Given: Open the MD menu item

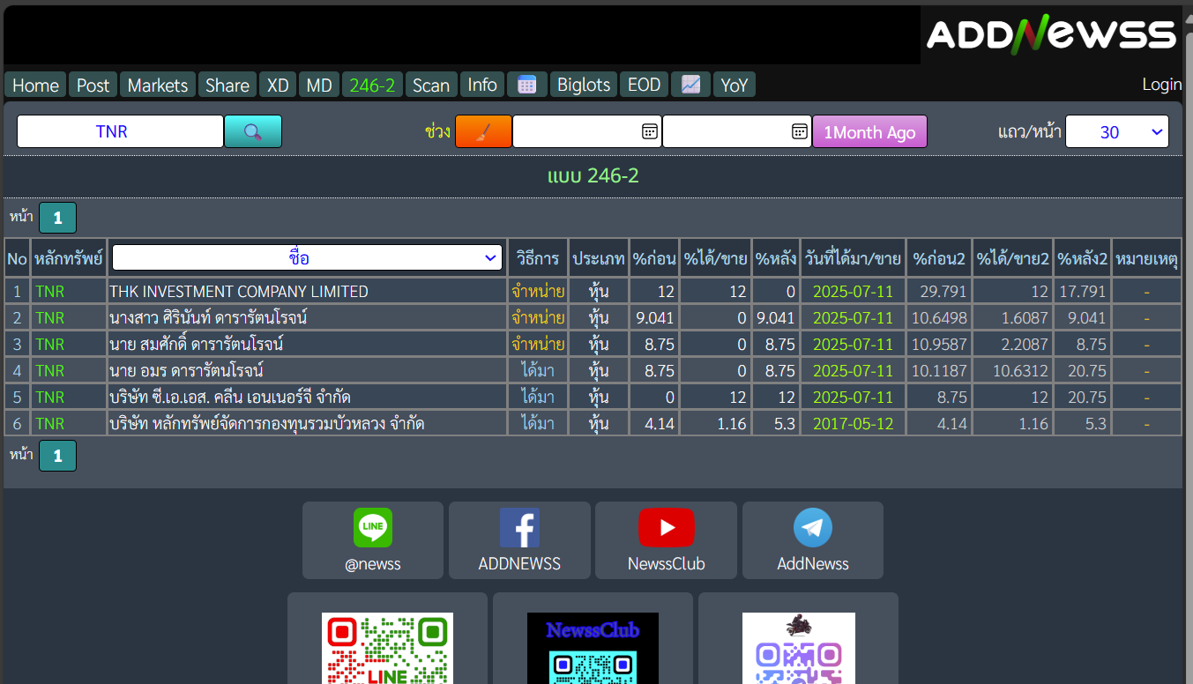Looking at the screenshot, I should pos(319,85).
